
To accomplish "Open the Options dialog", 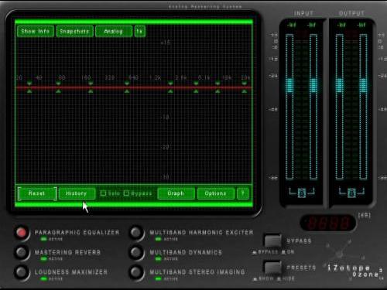I will pyautogui.click(x=216, y=193).
